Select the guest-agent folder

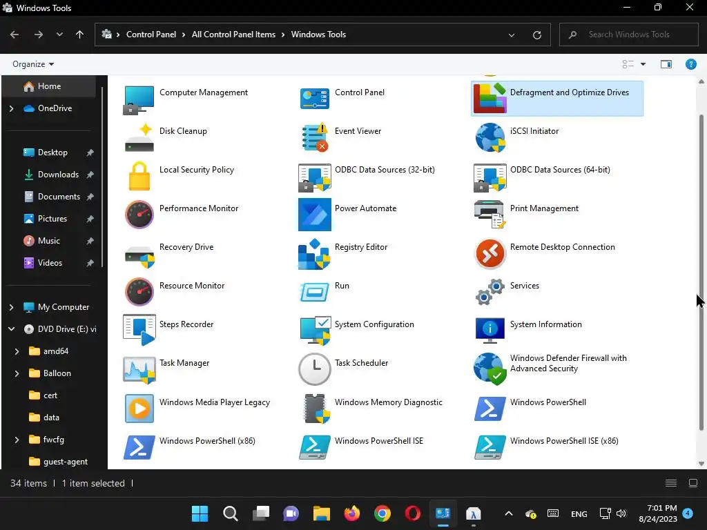click(58, 462)
